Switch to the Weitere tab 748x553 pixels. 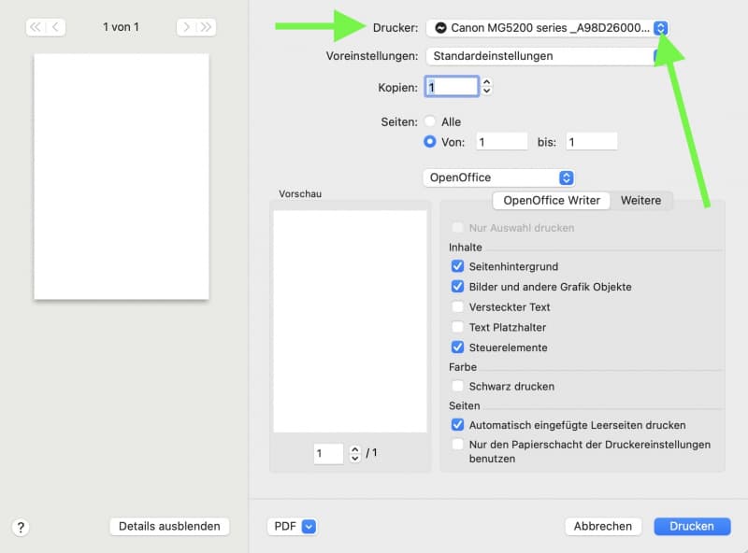coord(640,200)
